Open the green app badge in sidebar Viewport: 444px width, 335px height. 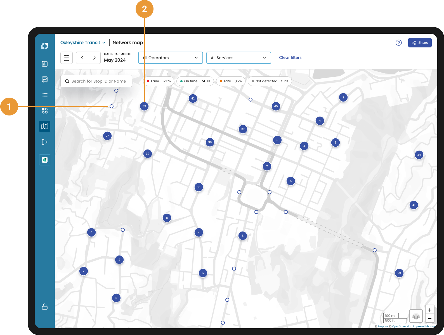(x=45, y=160)
